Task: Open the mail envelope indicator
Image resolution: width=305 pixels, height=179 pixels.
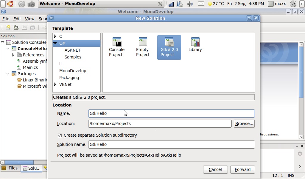Action: (201, 4)
